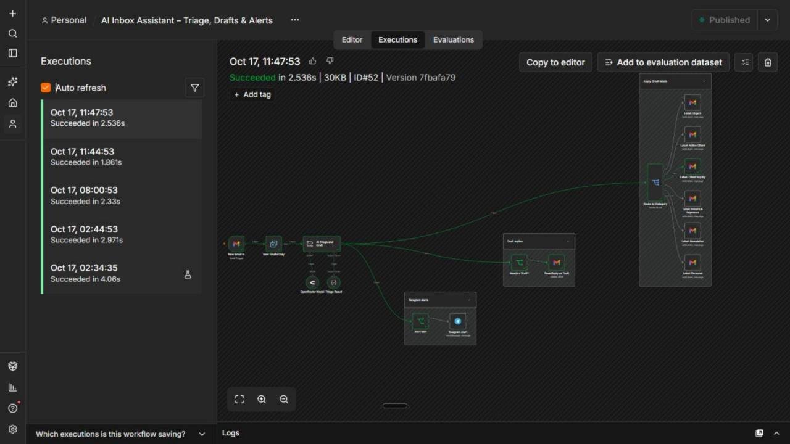Select the Telegram Alert node
The height and width of the screenshot is (444, 790).
click(457, 321)
